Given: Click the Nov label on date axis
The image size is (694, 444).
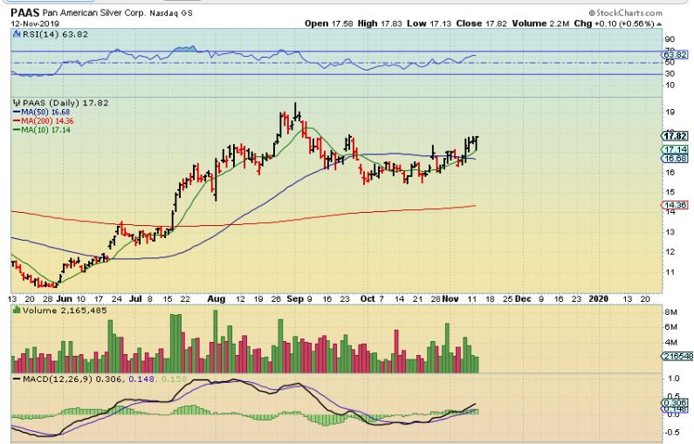Looking at the screenshot, I should tap(450, 299).
